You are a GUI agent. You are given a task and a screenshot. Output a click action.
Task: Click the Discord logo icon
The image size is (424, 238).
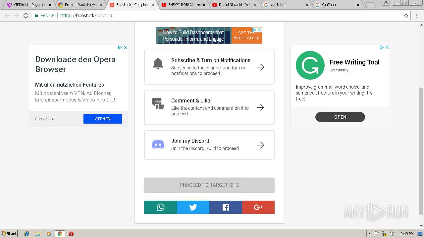tap(158, 144)
